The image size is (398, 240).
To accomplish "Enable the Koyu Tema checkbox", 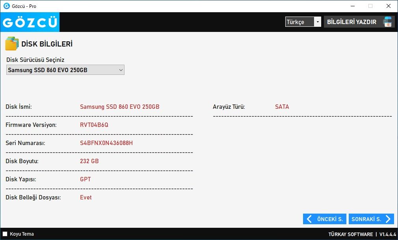I will coord(5,234).
